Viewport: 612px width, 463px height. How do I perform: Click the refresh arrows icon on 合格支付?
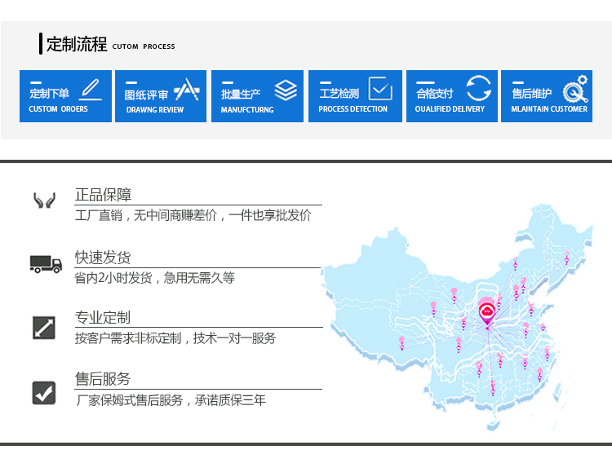click(479, 88)
